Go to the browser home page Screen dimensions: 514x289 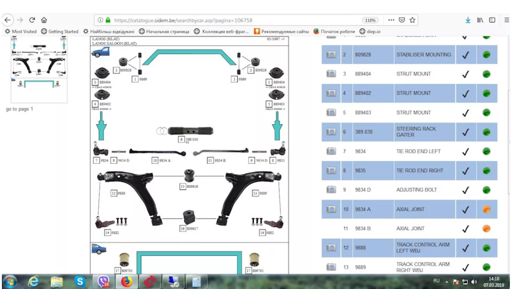44,20
